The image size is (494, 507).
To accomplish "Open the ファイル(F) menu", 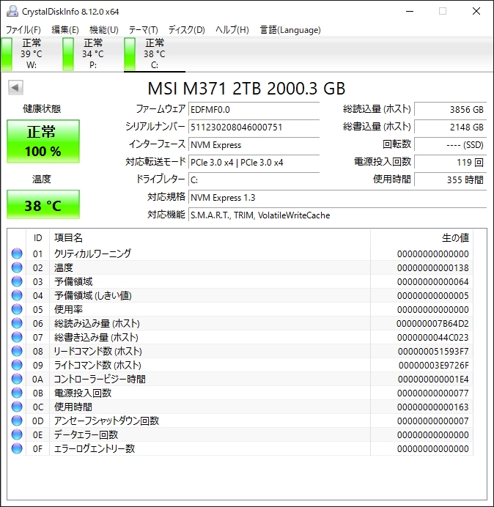I will [23, 30].
